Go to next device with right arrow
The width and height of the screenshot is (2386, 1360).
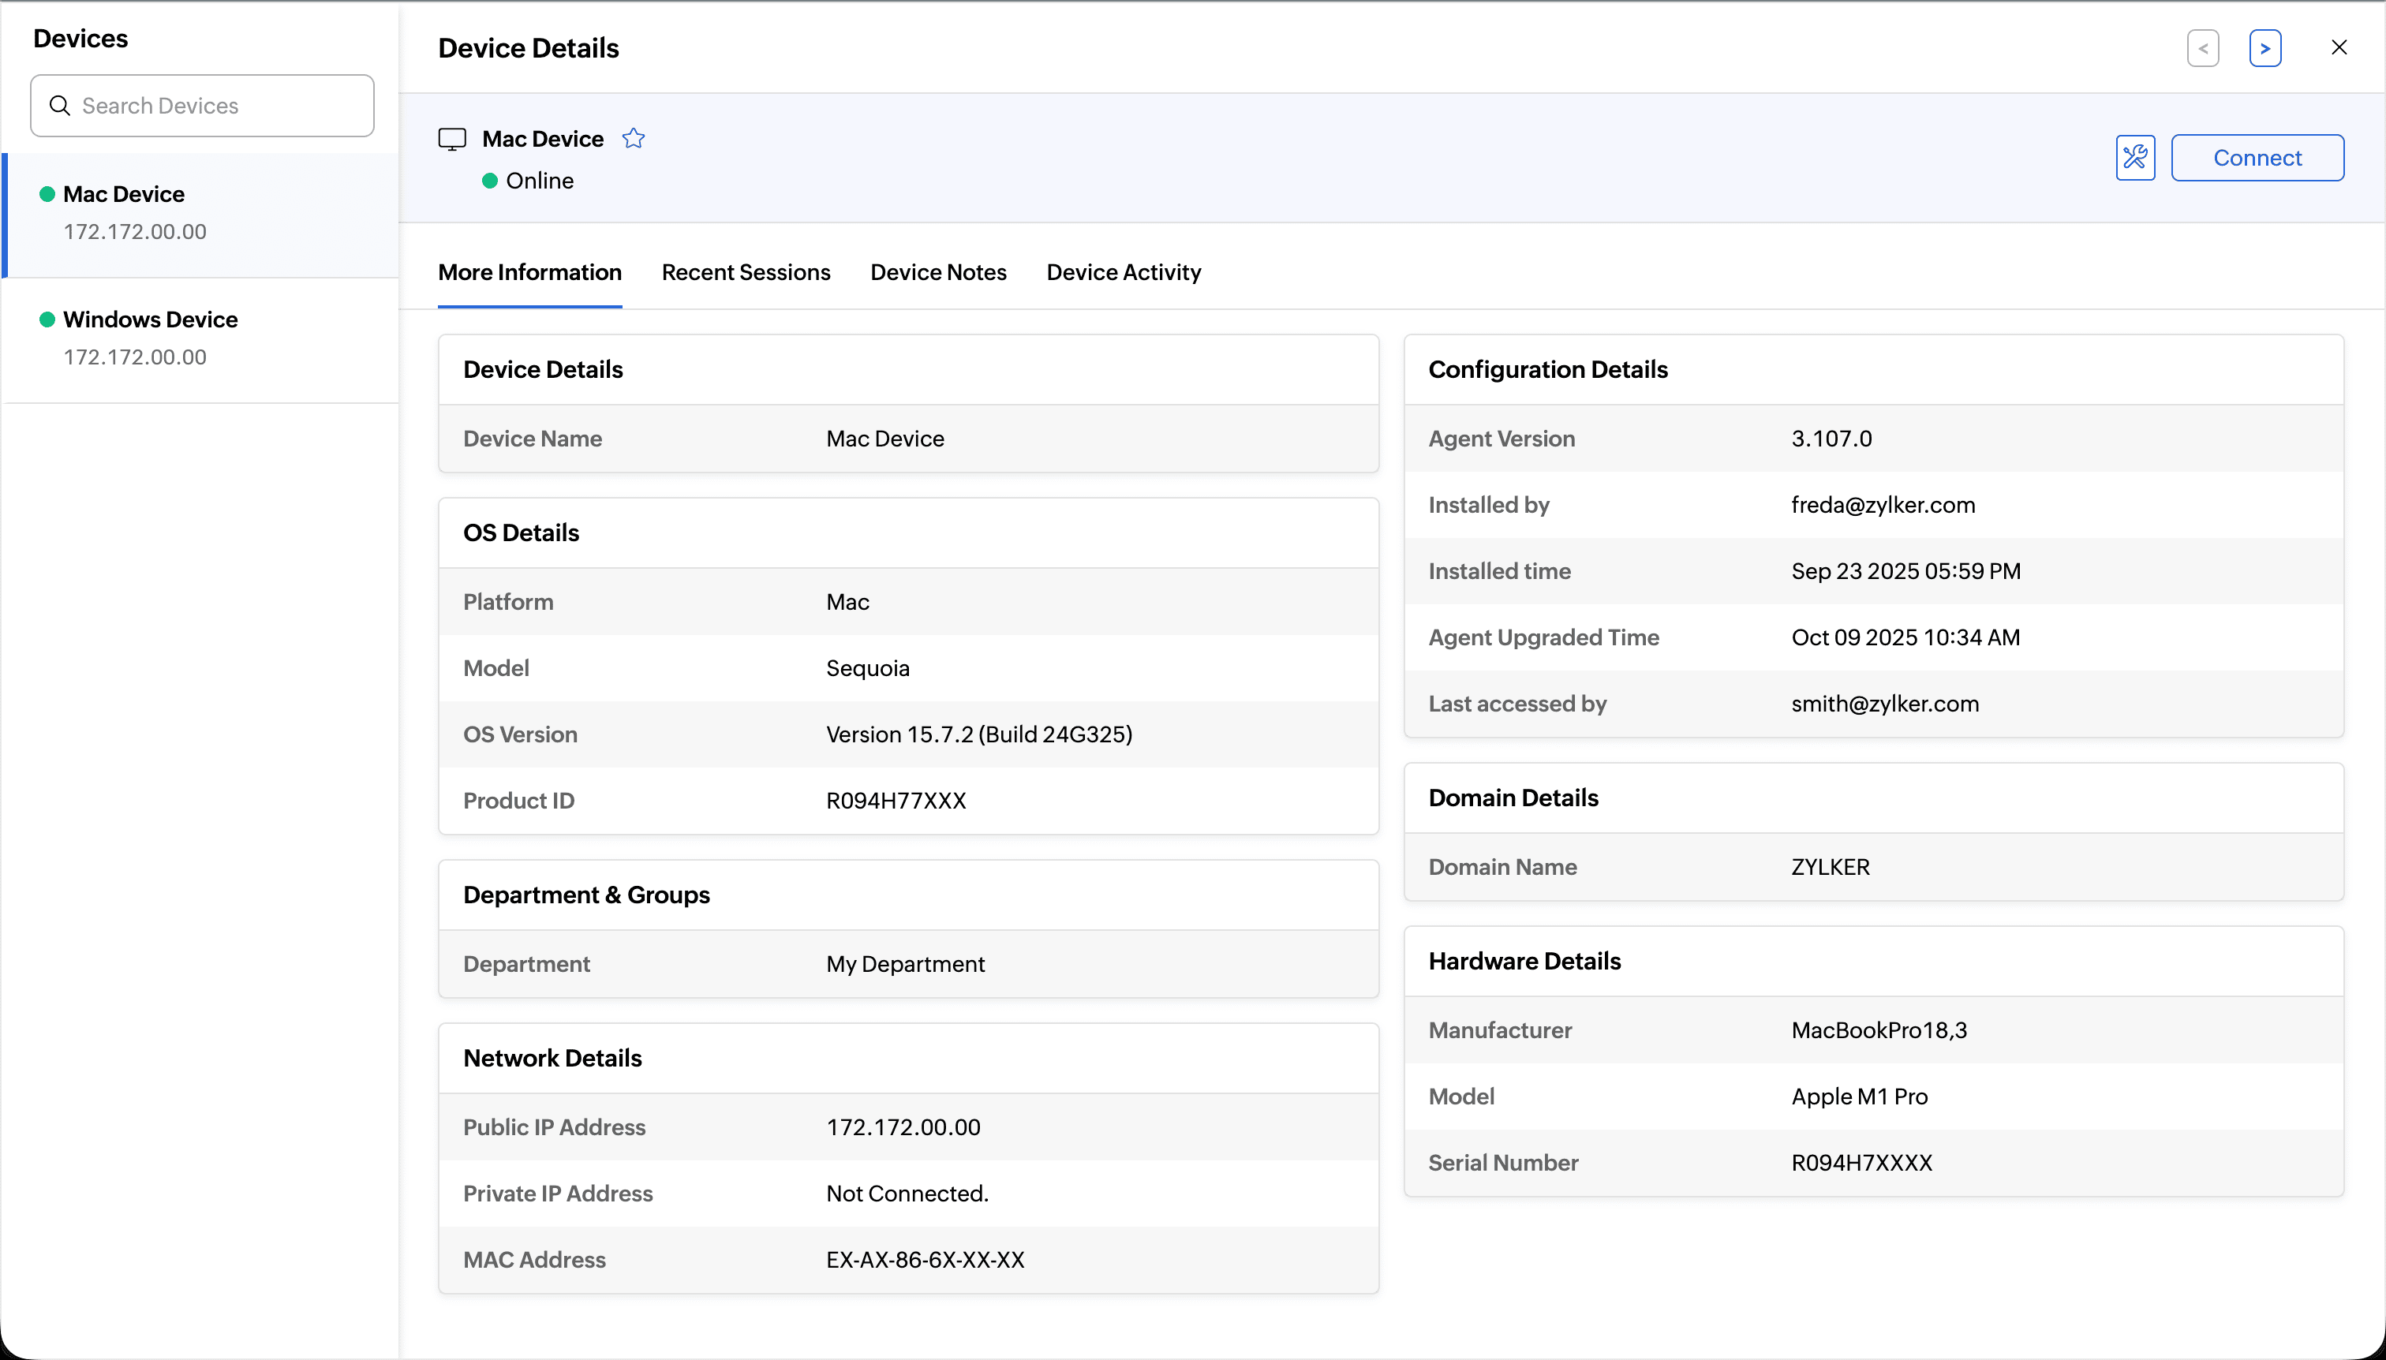(2264, 49)
